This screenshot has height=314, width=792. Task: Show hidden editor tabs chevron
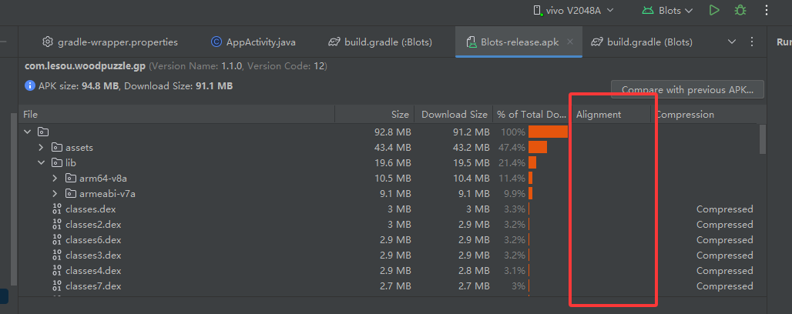pyautogui.click(x=732, y=42)
